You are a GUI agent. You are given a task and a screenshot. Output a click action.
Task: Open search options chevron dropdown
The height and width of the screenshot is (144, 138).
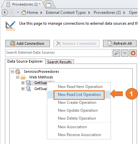click(x=125, y=53)
